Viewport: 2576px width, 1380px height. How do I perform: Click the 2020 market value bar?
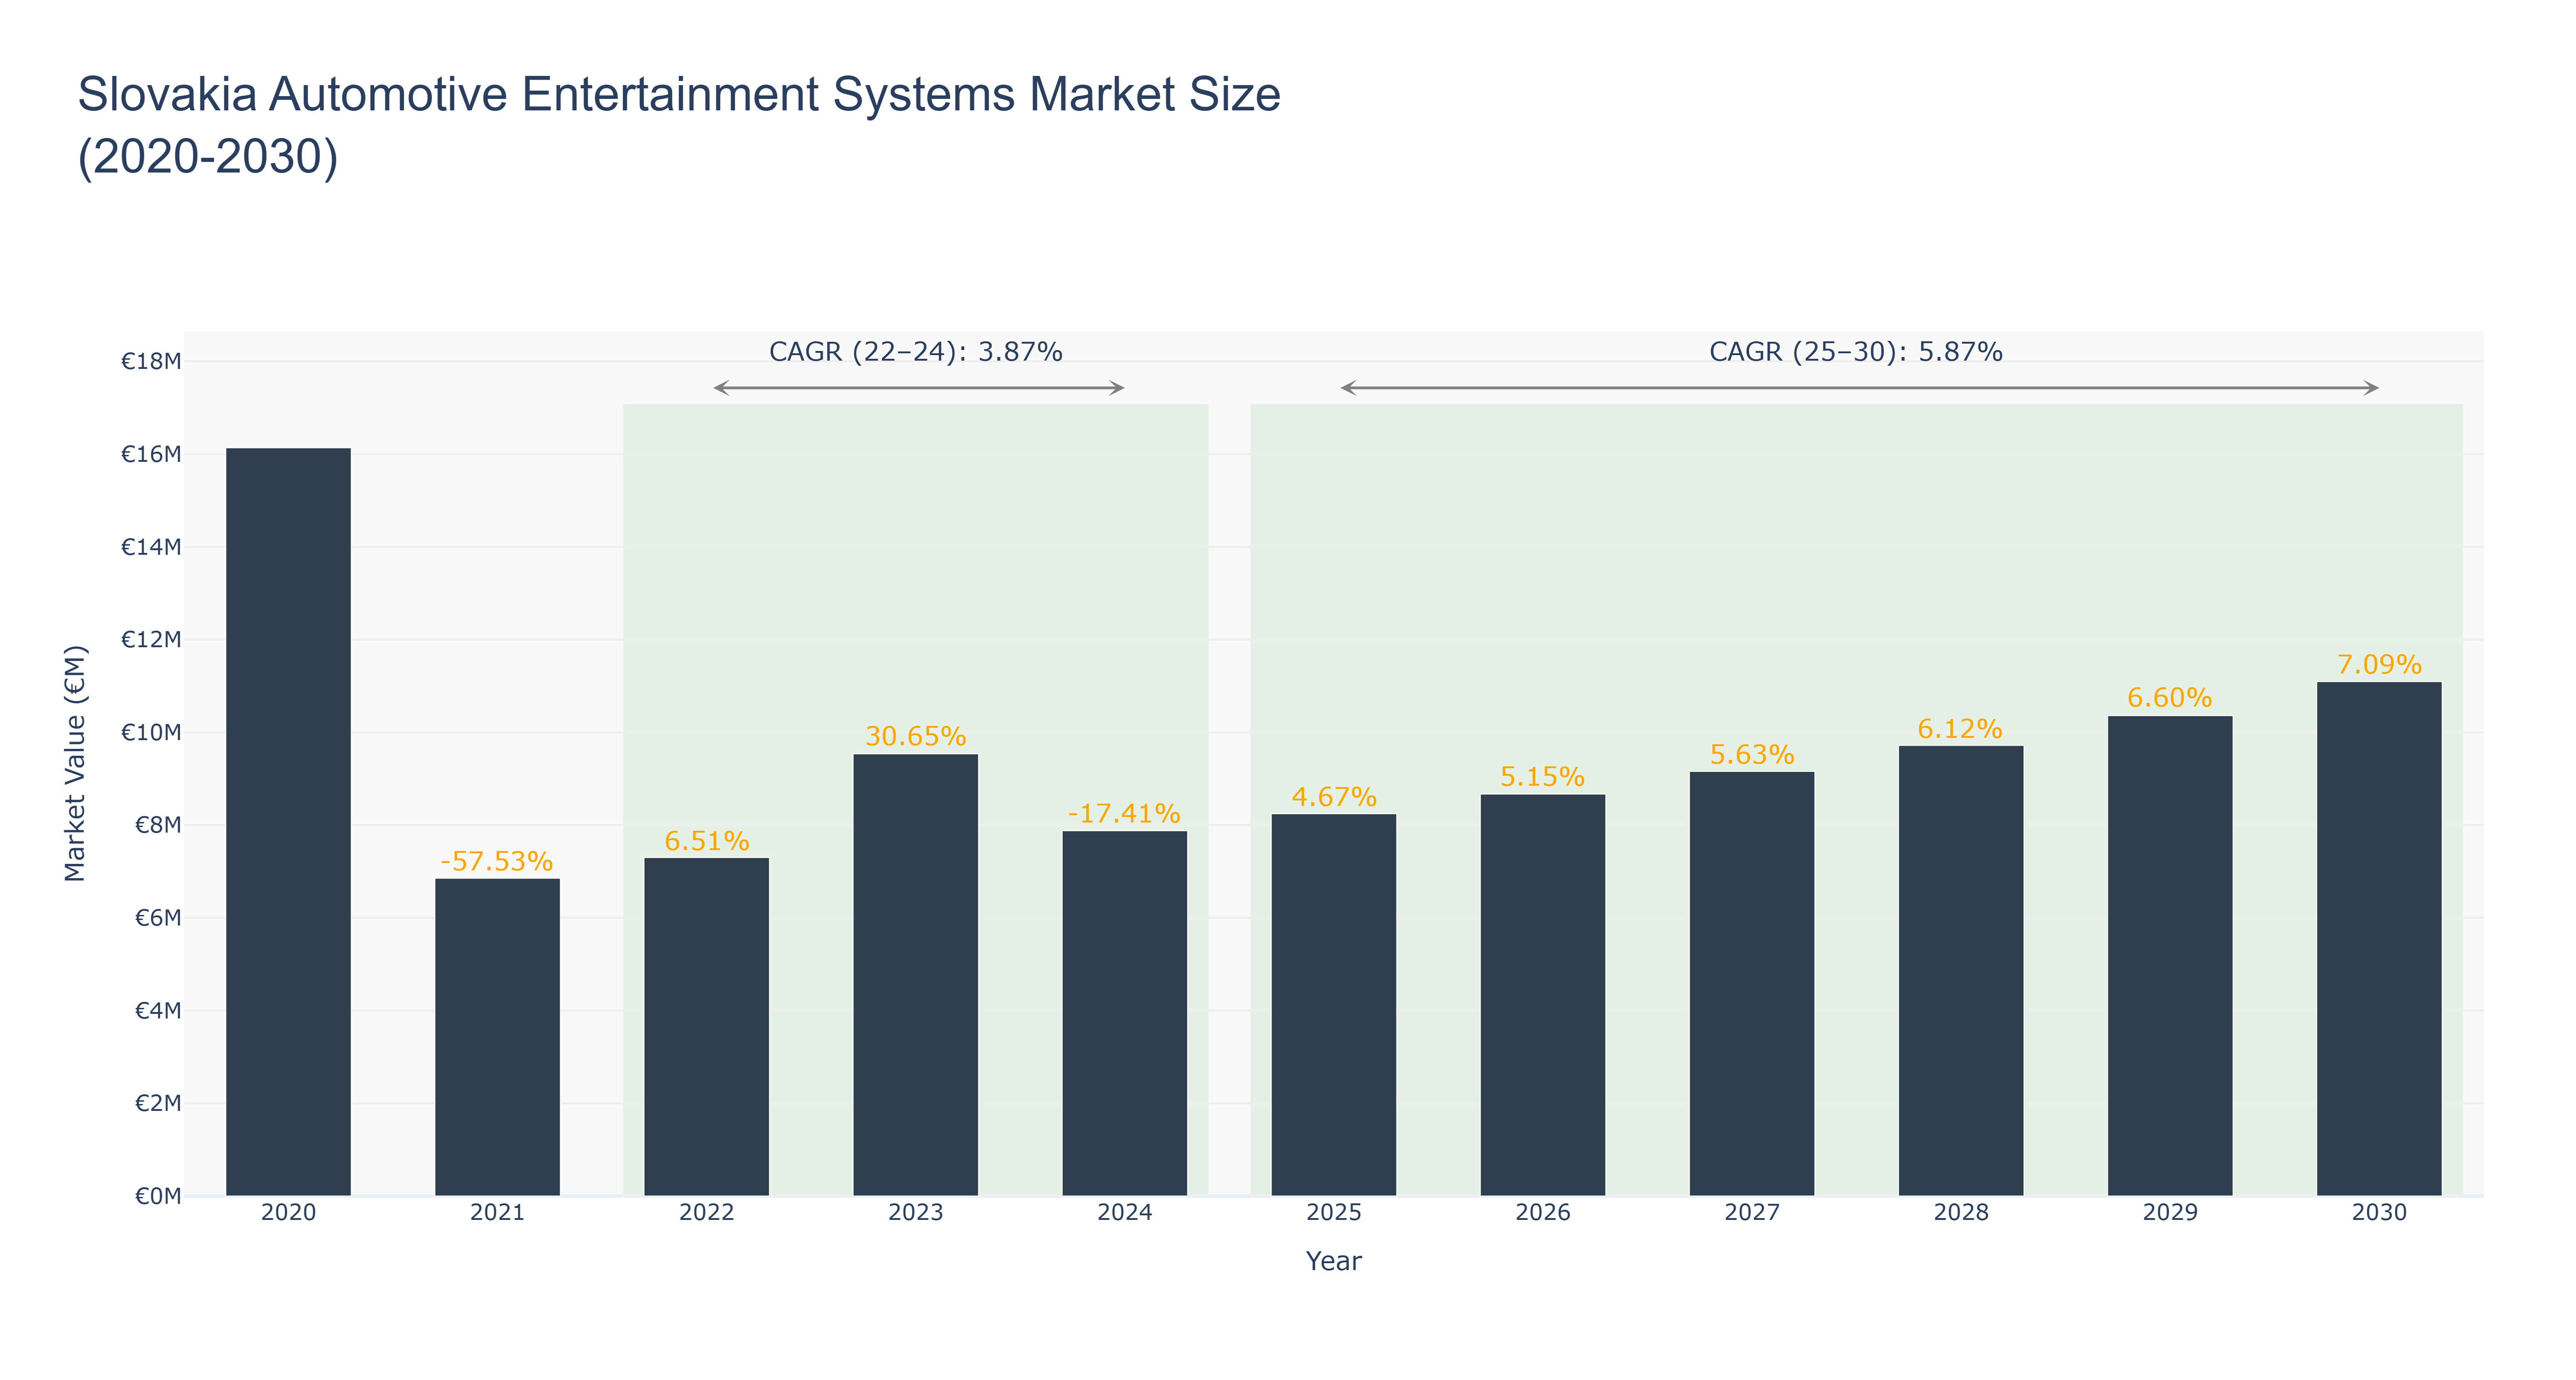(288, 822)
